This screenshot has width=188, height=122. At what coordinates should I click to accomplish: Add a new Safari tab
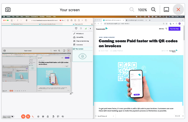(x=82, y=20)
